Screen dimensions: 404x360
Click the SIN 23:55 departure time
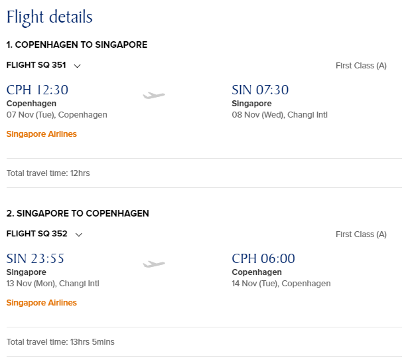pos(35,259)
